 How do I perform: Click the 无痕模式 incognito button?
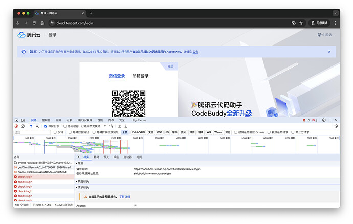[x=319, y=23]
